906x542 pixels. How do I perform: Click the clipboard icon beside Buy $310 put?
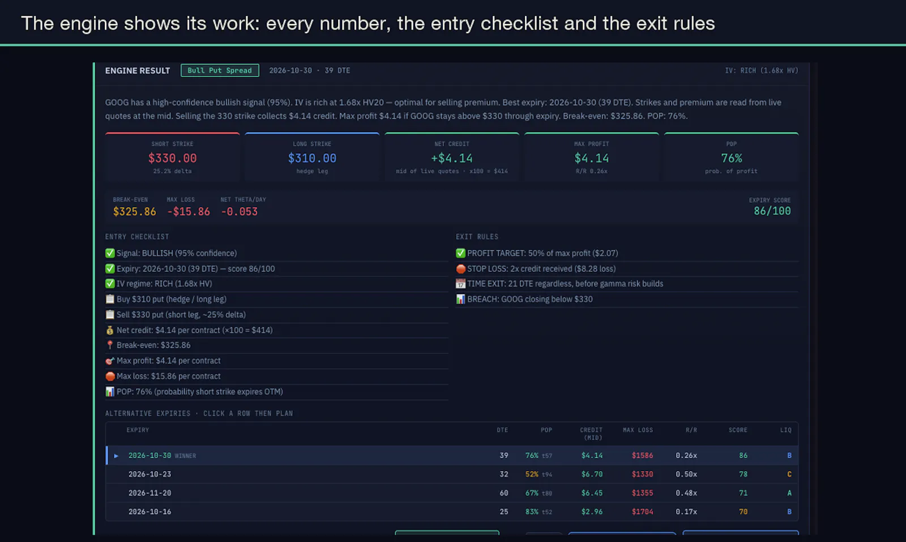pyautogui.click(x=110, y=299)
